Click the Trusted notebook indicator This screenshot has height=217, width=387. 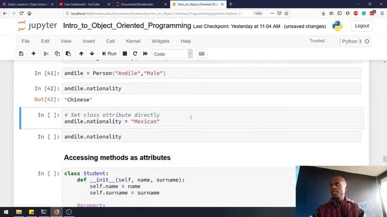click(317, 41)
